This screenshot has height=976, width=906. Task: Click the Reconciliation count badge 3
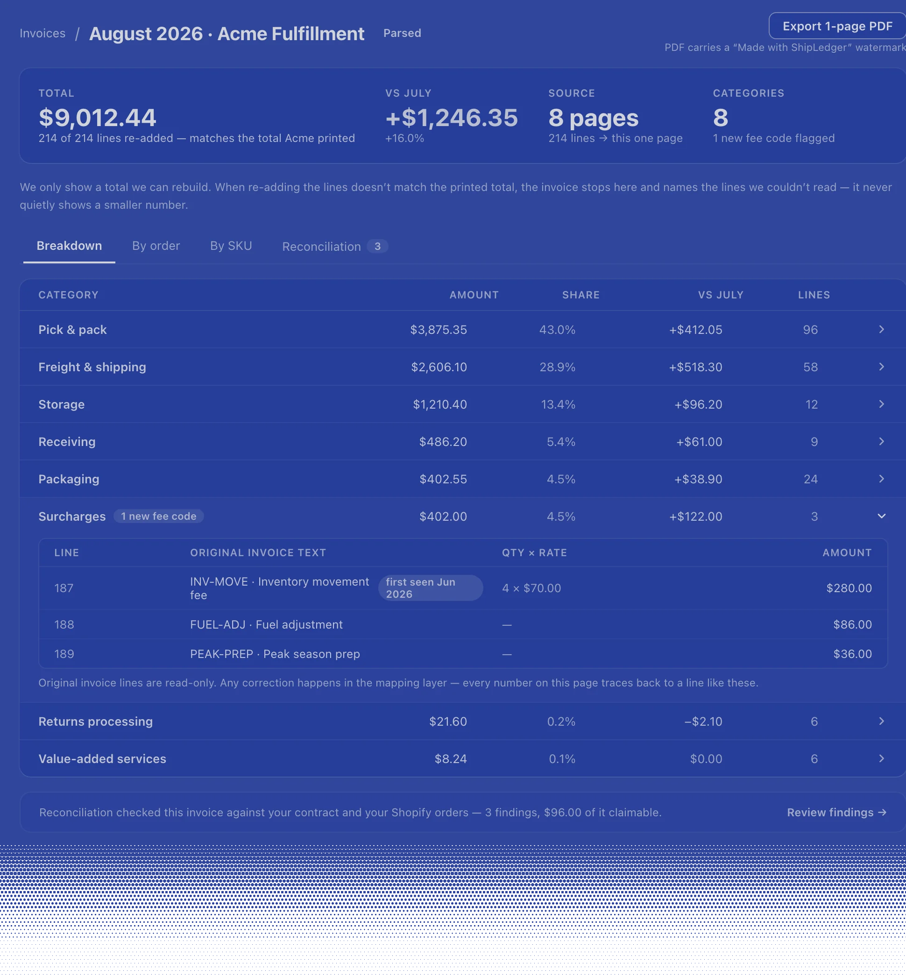click(x=377, y=246)
